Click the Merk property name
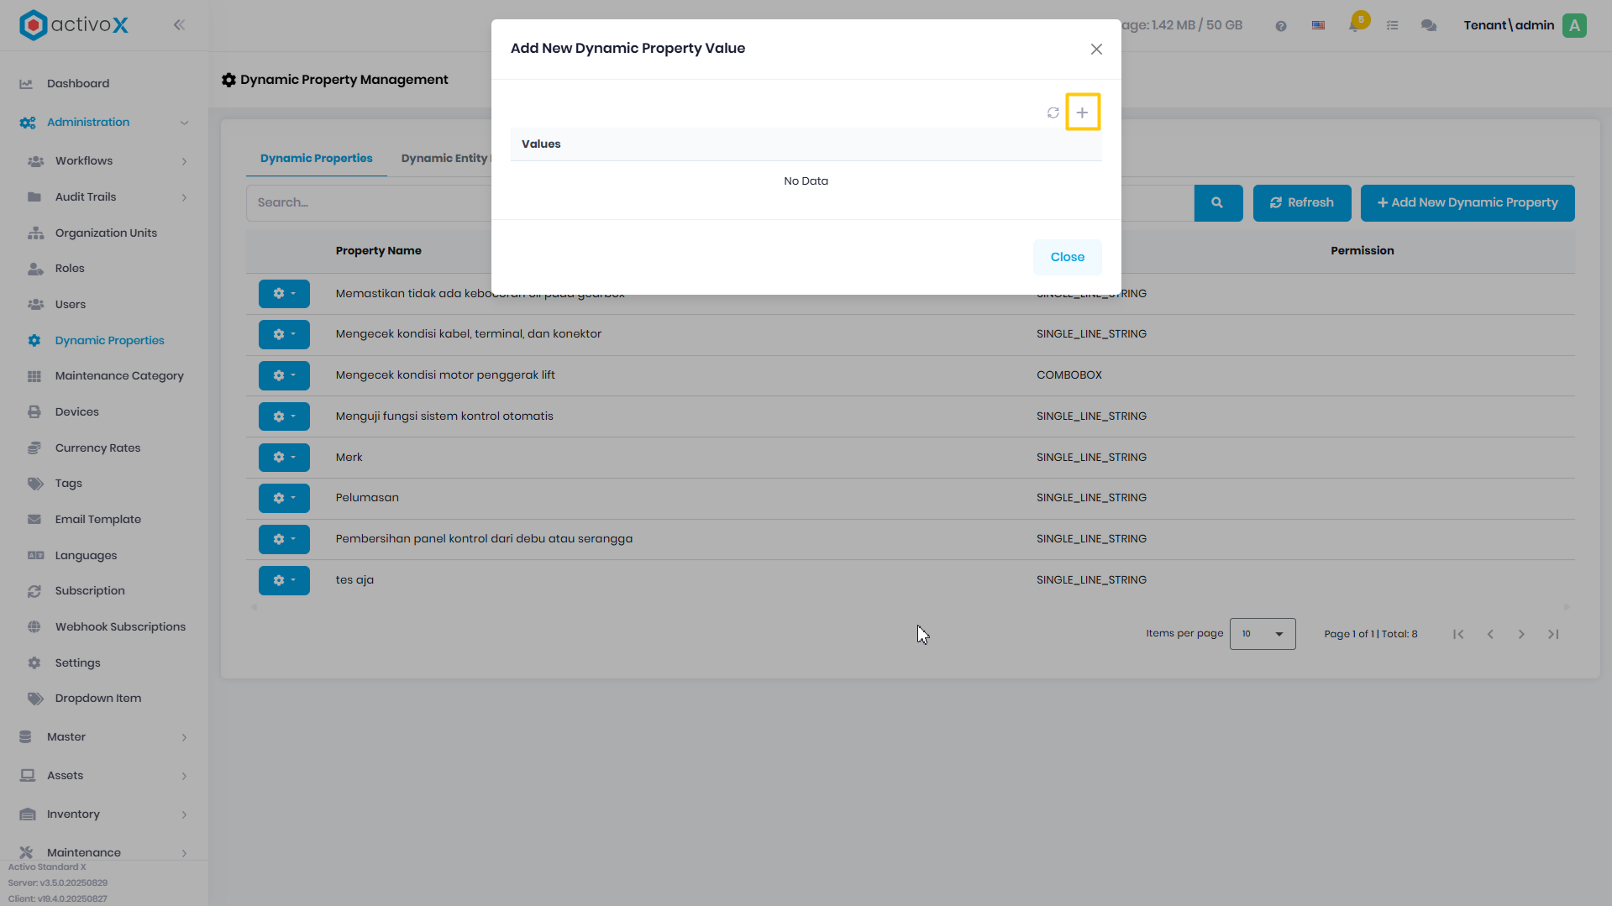 349,458
